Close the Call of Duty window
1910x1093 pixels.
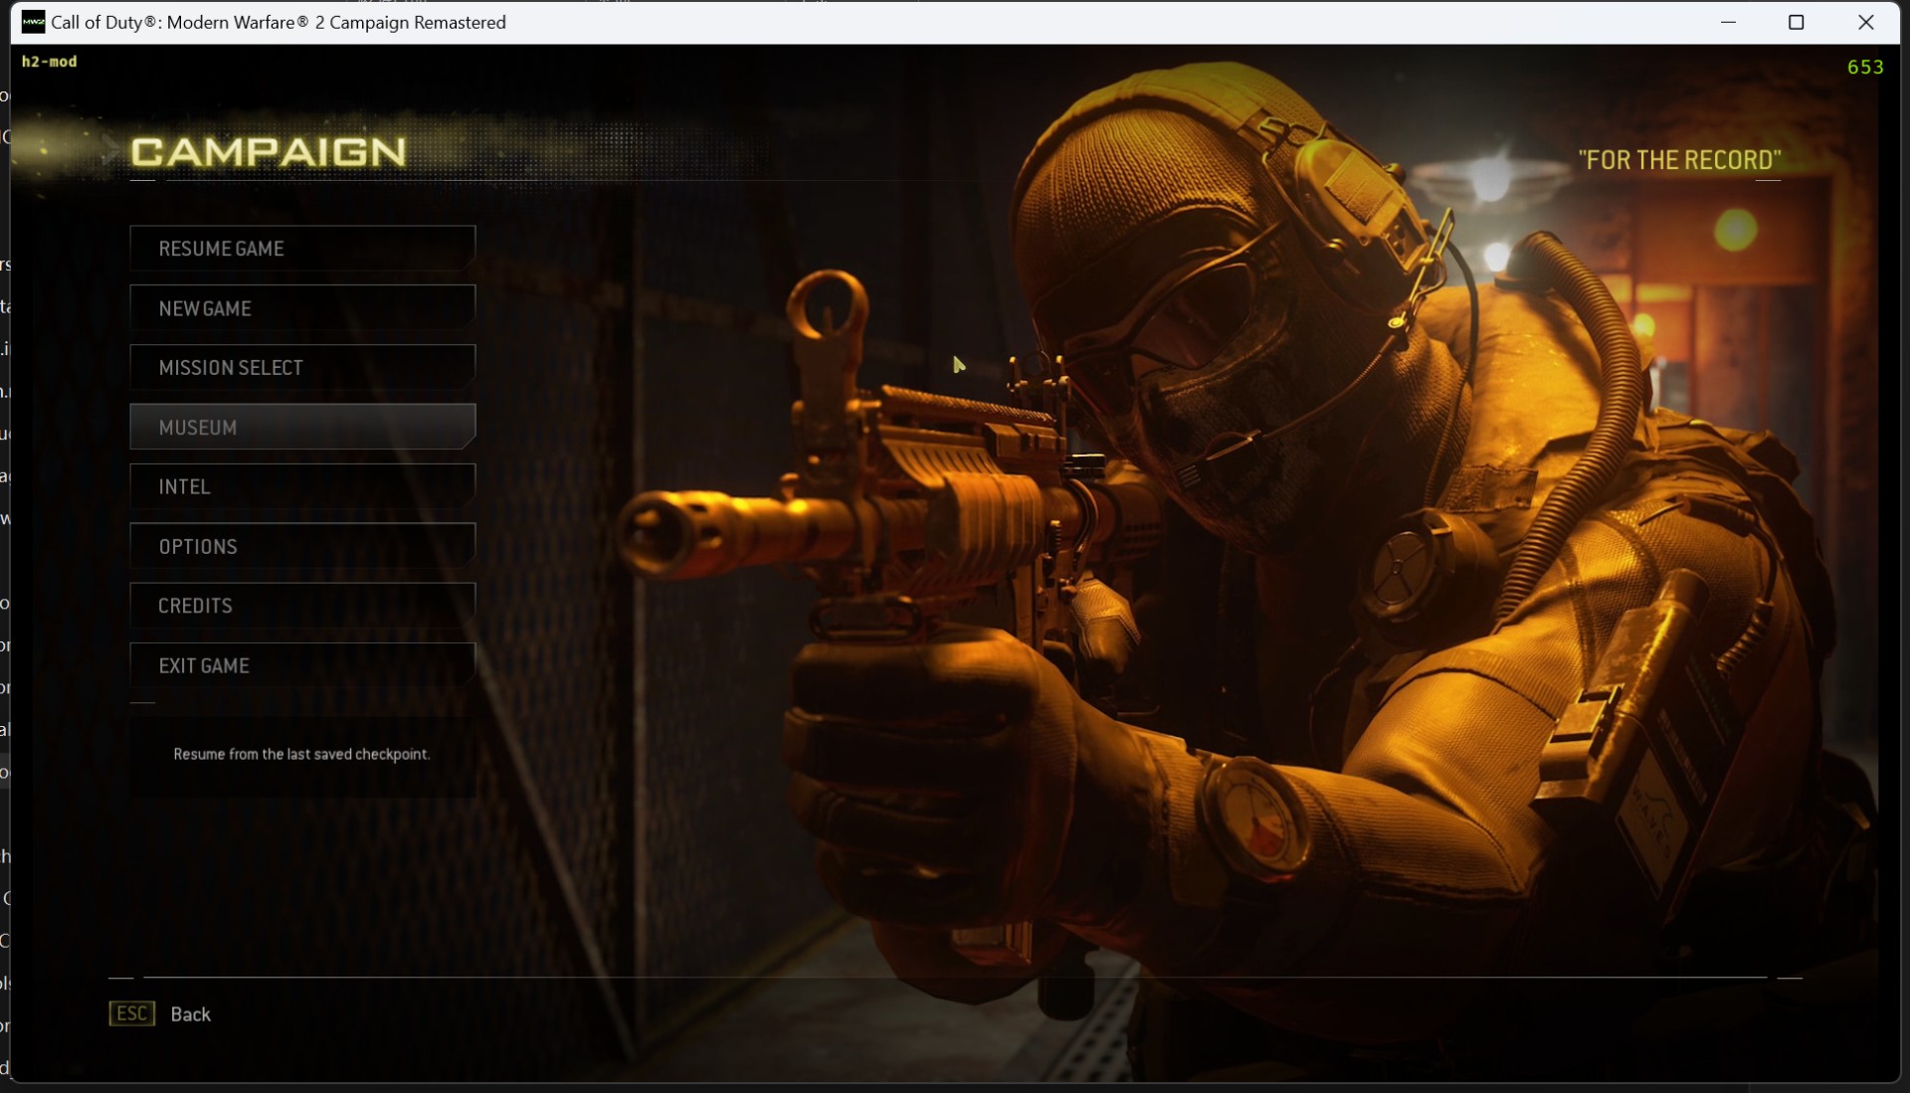(x=1865, y=22)
